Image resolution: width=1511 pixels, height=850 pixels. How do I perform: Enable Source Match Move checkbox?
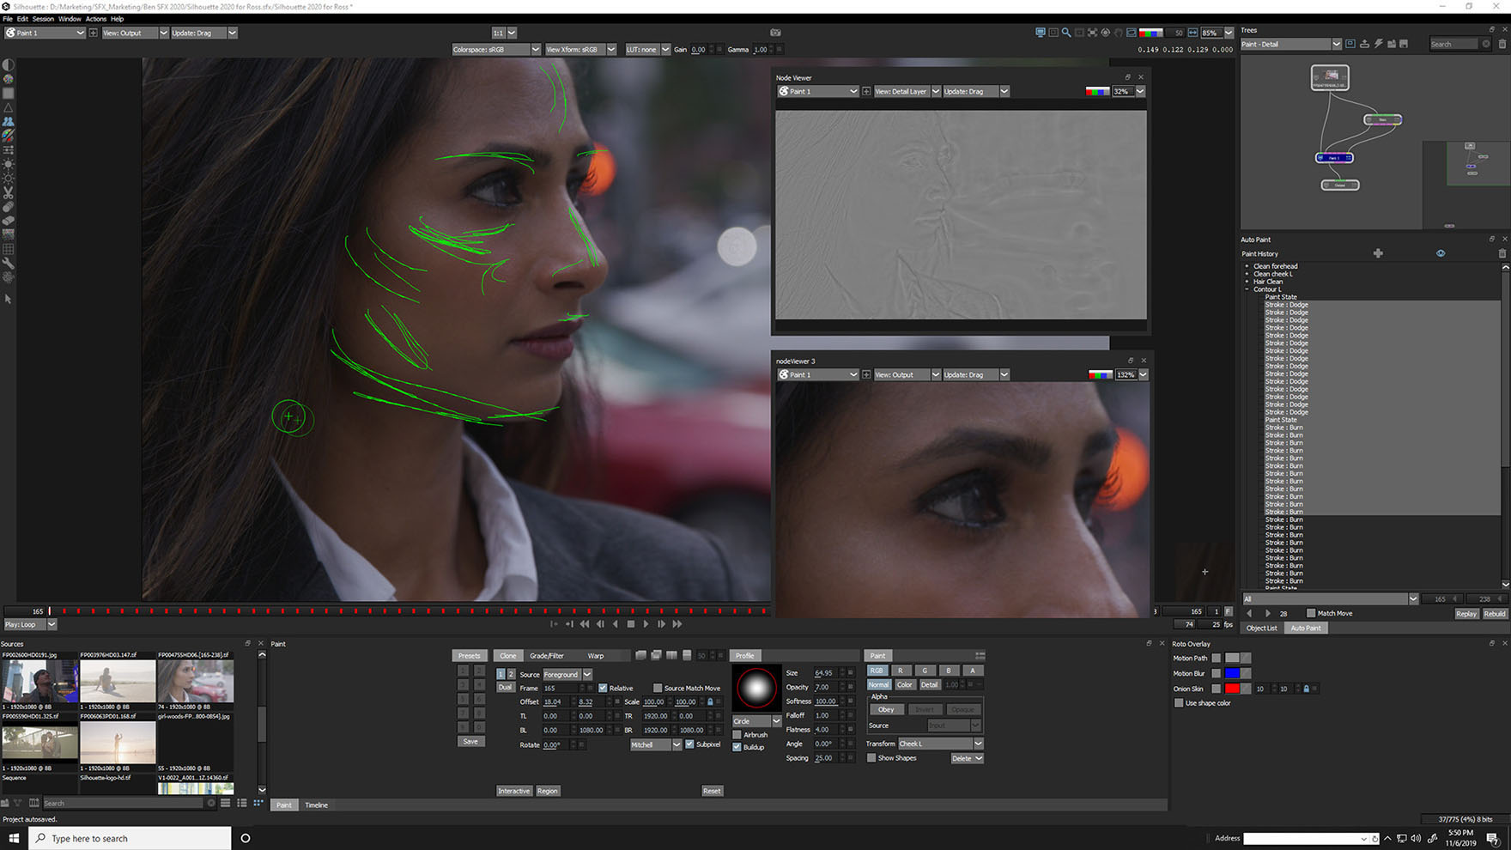[x=658, y=688]
